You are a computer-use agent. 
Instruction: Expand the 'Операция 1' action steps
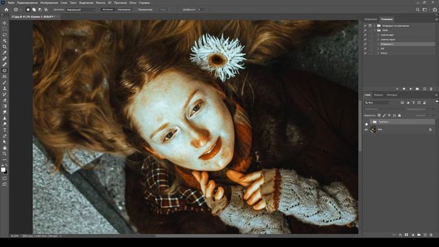point(378,44)
